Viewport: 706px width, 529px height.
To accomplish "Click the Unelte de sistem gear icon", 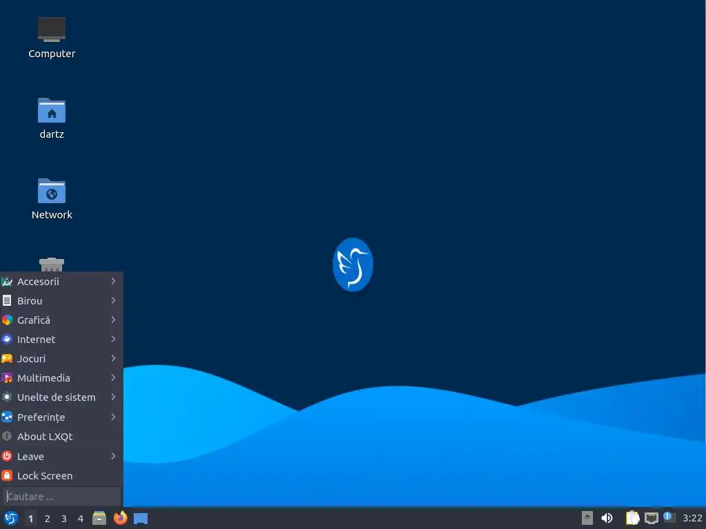I will [x=7, y=397].
